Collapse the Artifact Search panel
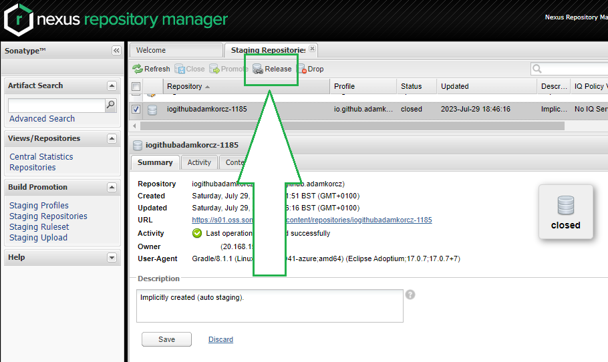This screenshot has height=362, width=608. 112,85
